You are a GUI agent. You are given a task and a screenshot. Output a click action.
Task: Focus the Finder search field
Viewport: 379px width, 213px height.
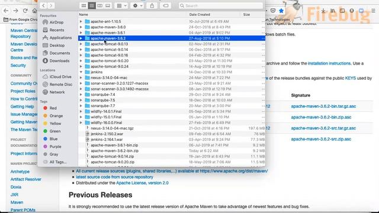coord(221,5)
